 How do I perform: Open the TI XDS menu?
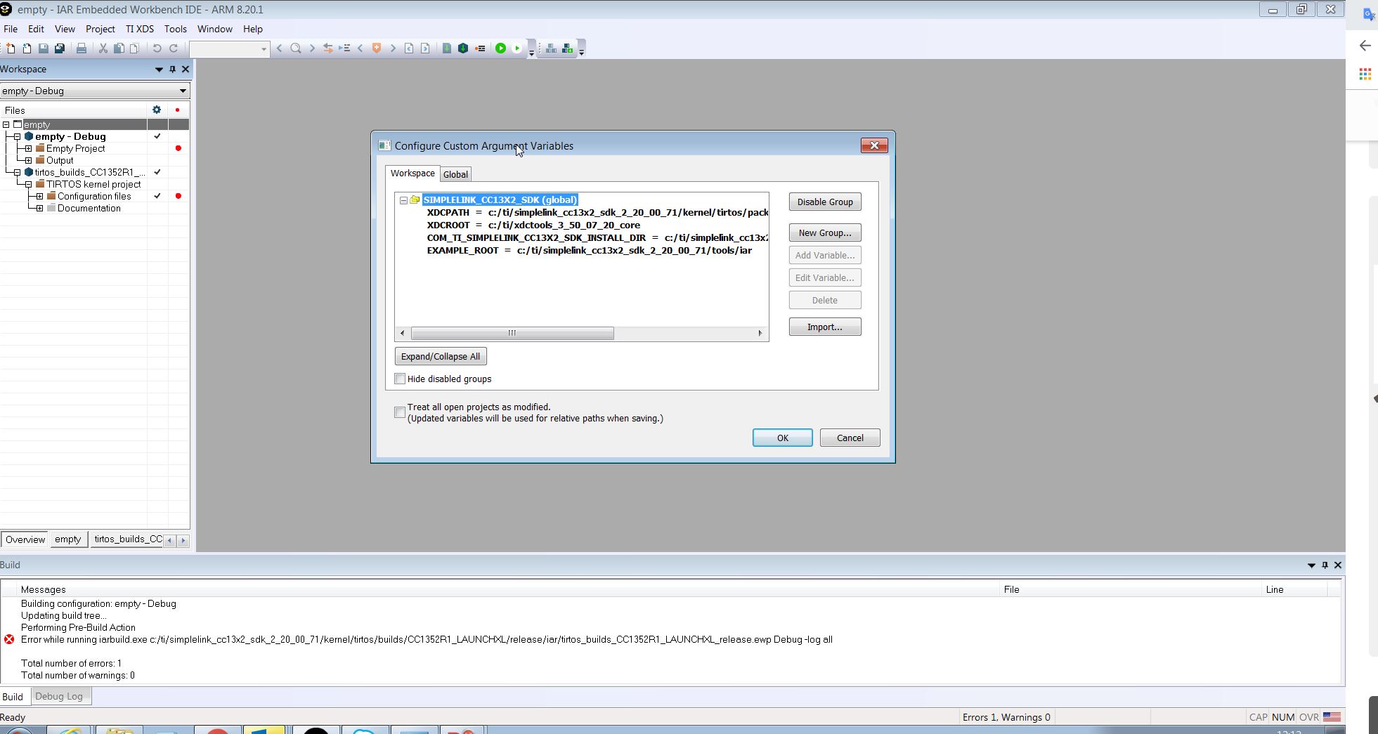139,29
